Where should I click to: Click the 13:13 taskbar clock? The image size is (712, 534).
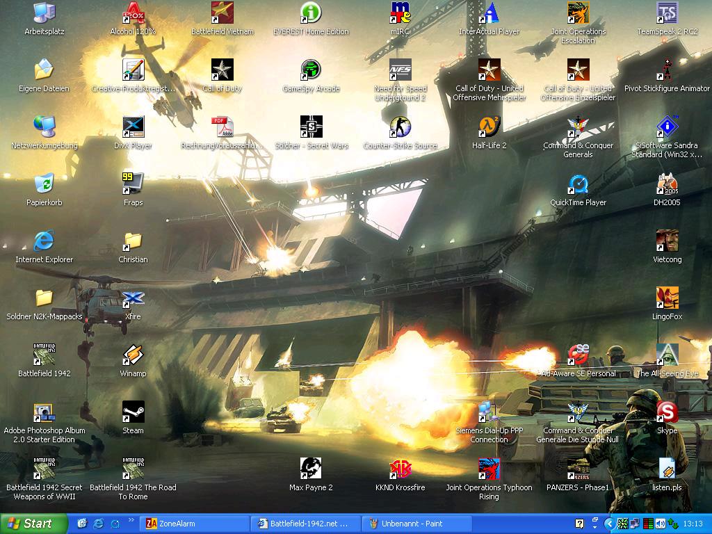693,524
